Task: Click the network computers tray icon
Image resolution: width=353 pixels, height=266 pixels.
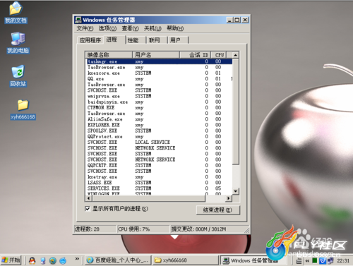Action: click(x=330, y=260)
